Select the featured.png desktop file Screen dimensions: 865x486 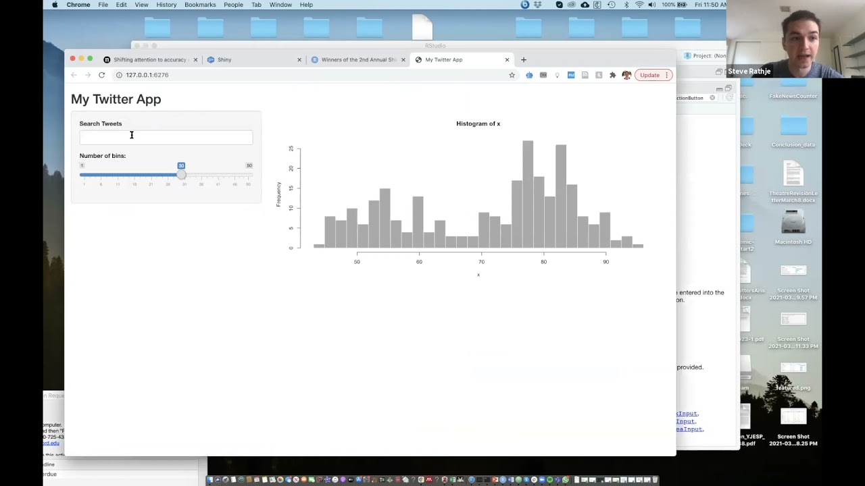click(x=793, y=377)
